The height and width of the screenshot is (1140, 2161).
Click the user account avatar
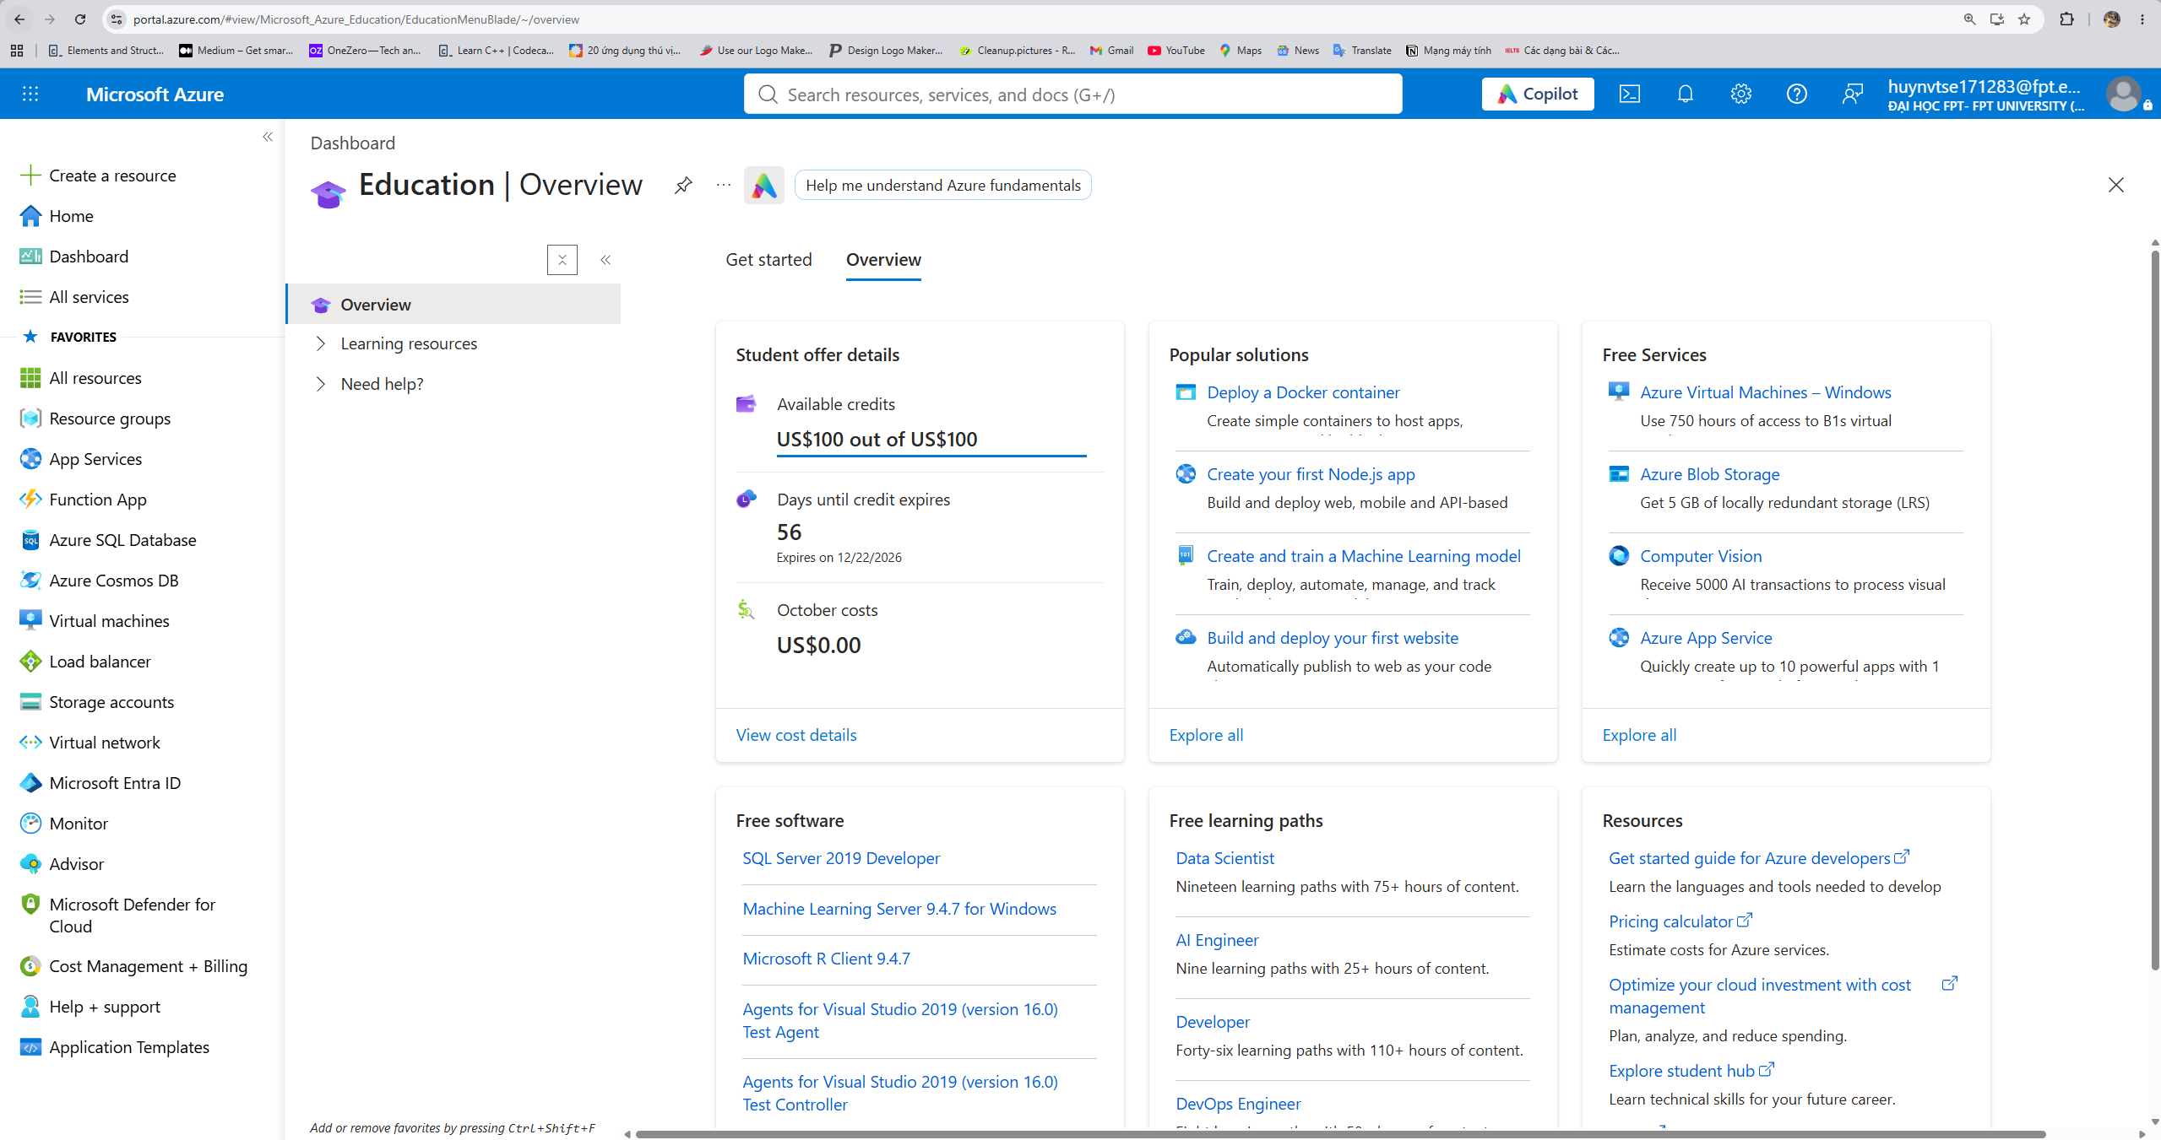pyautogui.click(x=2123, y=94)
